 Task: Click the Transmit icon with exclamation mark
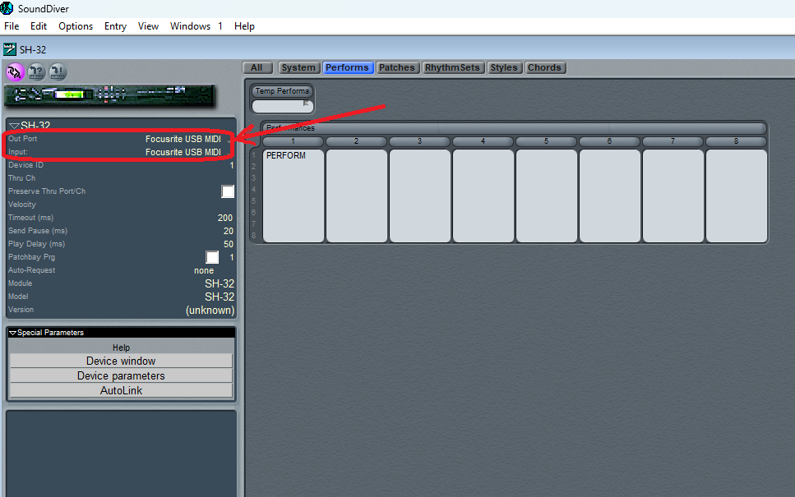click(x=58, y=72)
